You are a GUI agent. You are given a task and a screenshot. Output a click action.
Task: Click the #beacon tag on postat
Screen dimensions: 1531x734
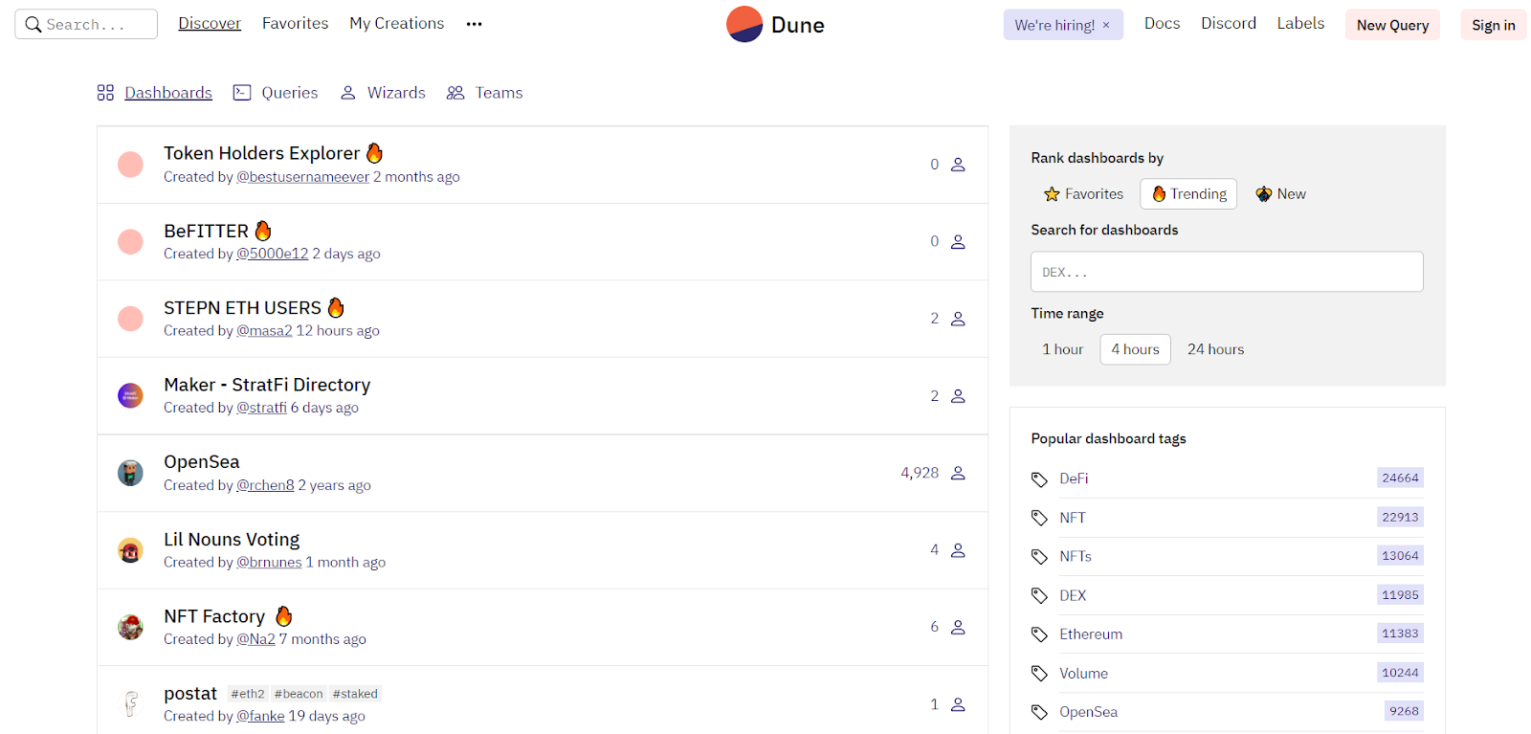[299, 694]
